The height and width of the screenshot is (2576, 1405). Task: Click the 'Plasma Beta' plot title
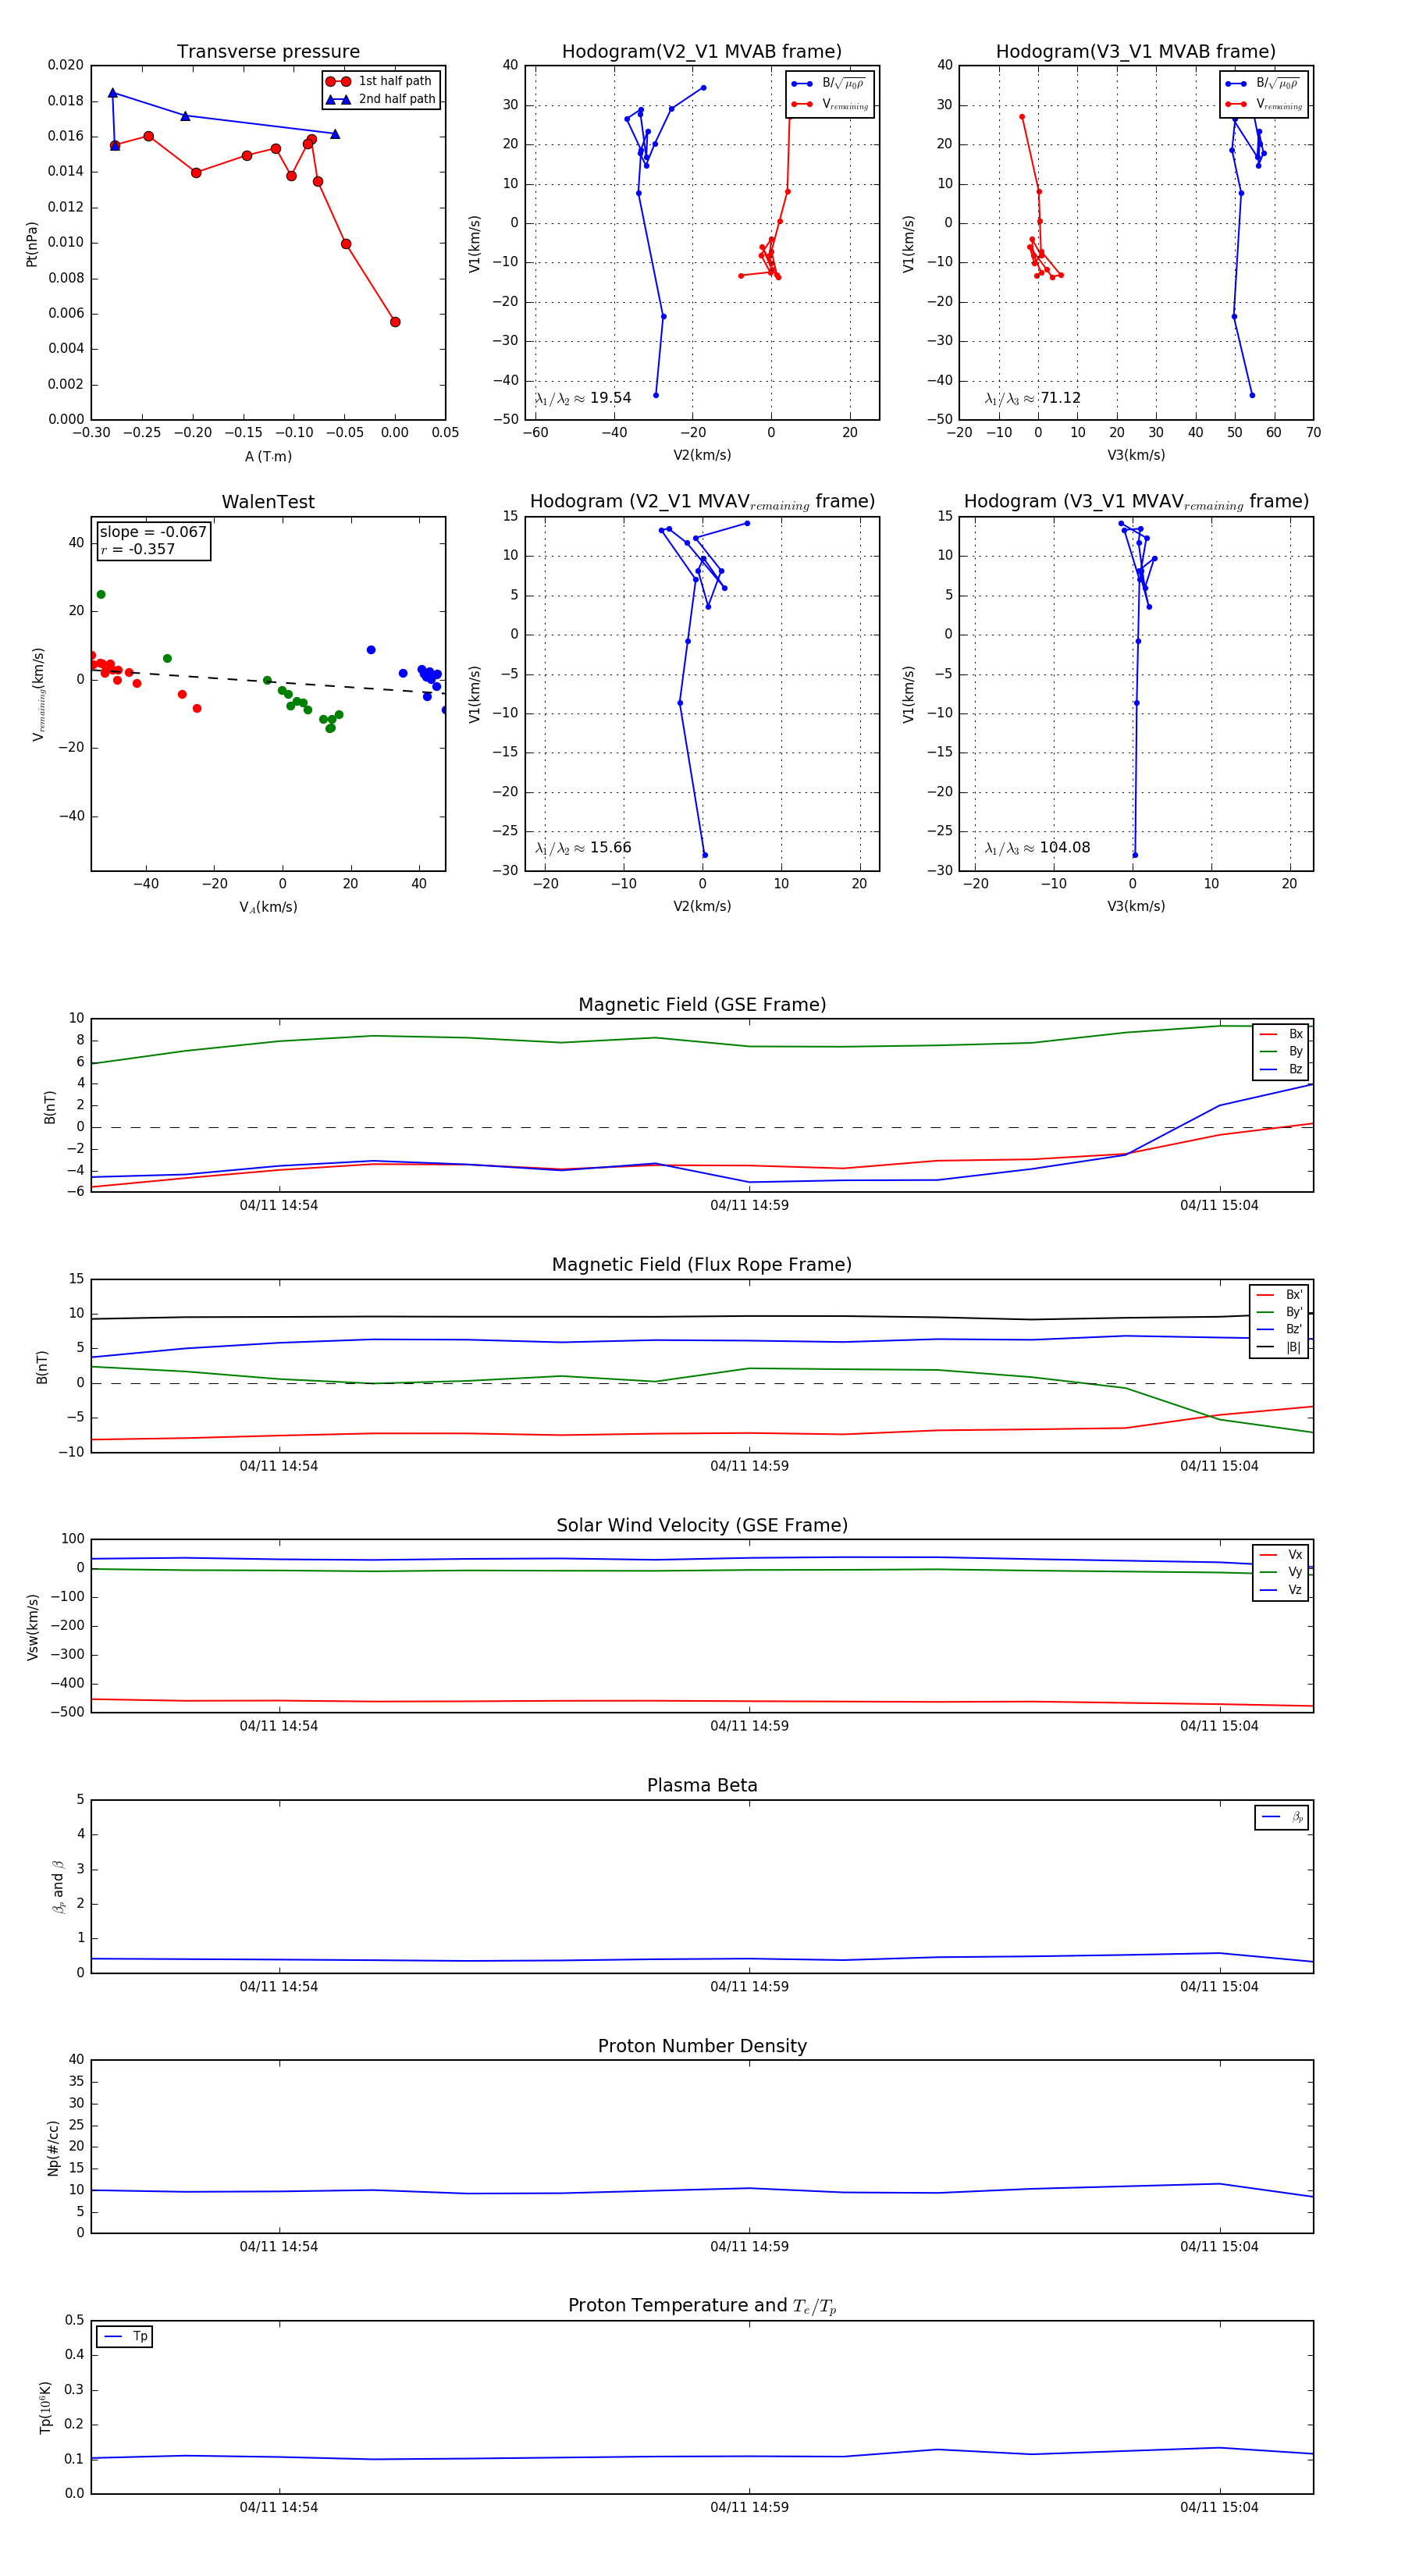(x=702, y=1786)
